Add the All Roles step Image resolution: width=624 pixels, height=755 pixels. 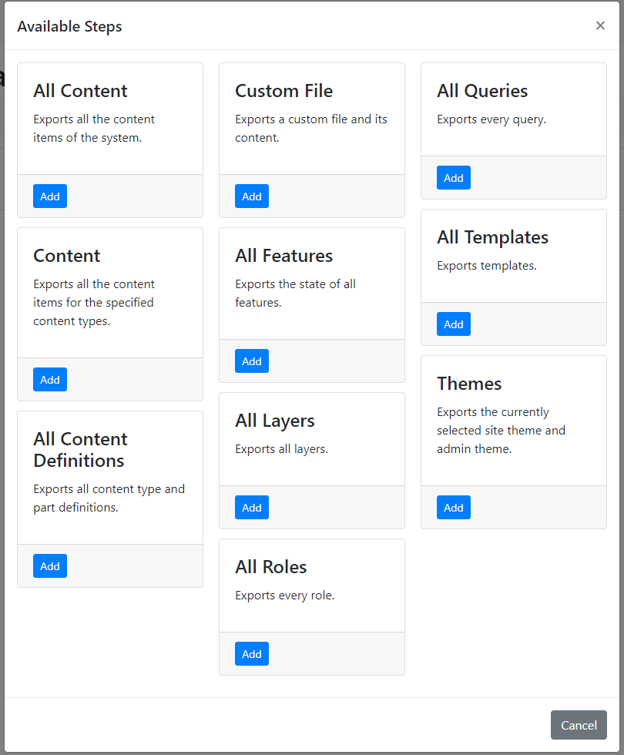pyautogui.click(x=252, y=654)
